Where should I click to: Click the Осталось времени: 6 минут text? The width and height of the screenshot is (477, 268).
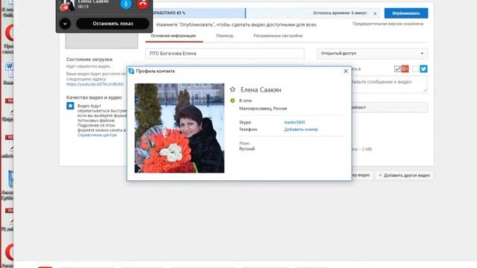tap(340, 13)
